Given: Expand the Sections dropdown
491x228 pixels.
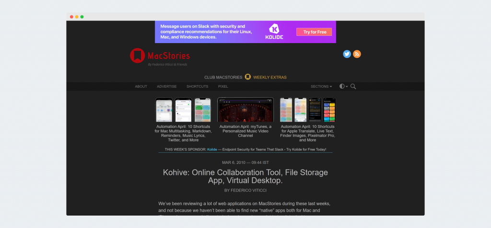Looking at the screenshot, I should tap(321, 86).
